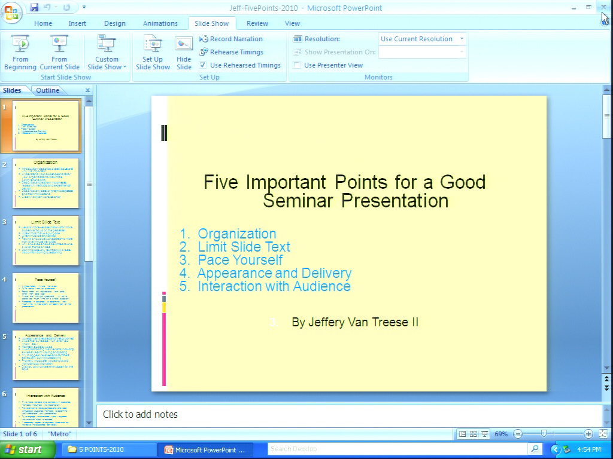The image size is (613, 459).
Task: Click Rehearse Timings
Action: click(231, 52)
